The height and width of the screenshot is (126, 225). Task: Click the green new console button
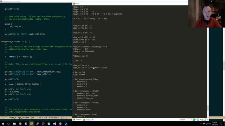coord(194,120)
